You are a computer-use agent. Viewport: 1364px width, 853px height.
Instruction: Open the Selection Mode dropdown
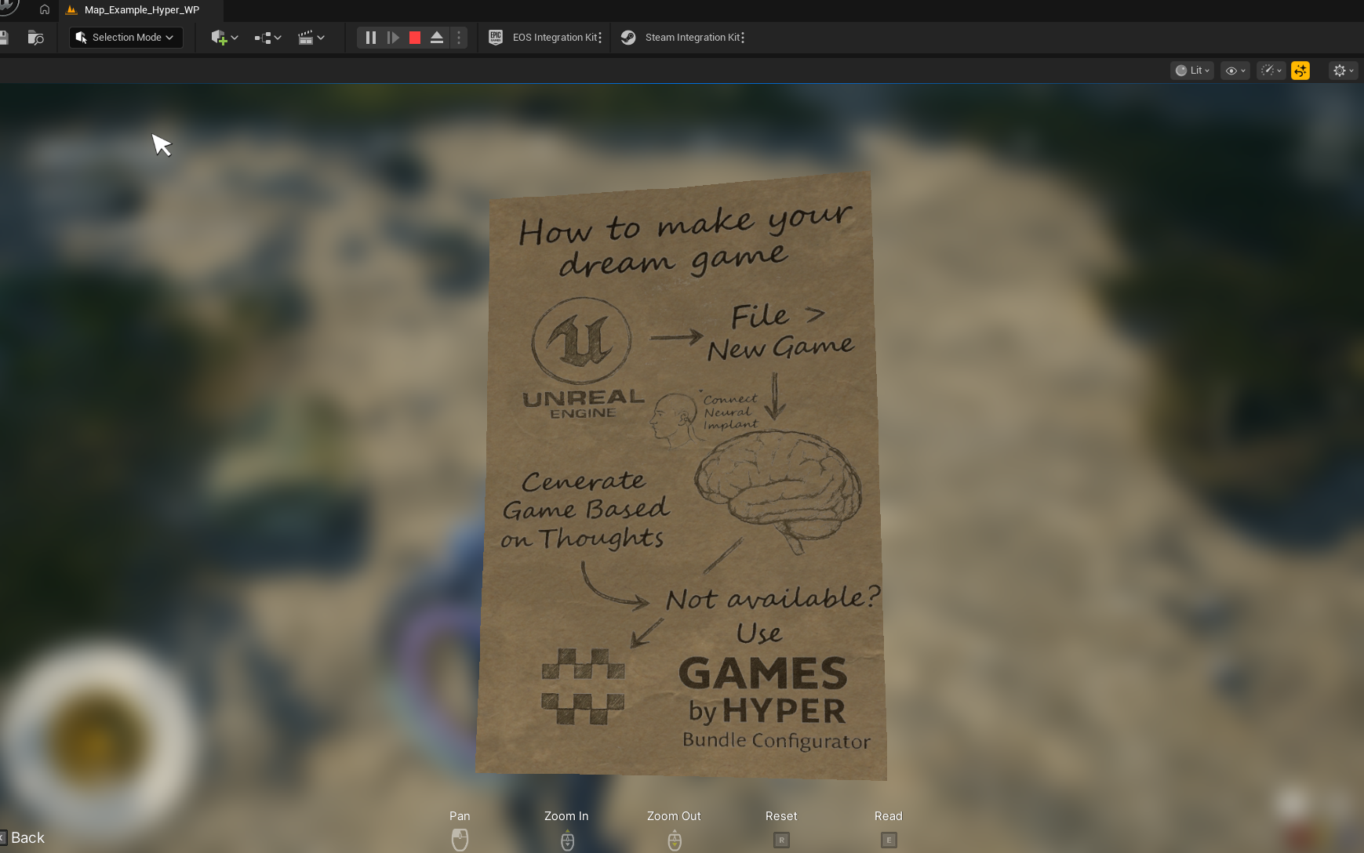click(125, 37)
